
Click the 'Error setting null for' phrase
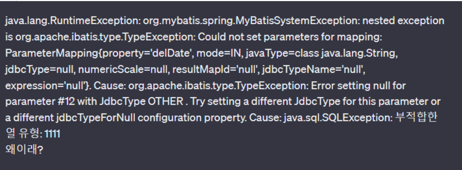358,86
